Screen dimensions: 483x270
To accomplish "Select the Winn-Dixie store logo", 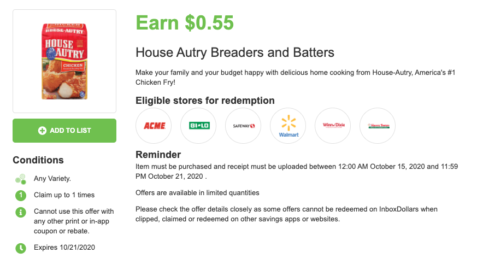I will point(333,126).
